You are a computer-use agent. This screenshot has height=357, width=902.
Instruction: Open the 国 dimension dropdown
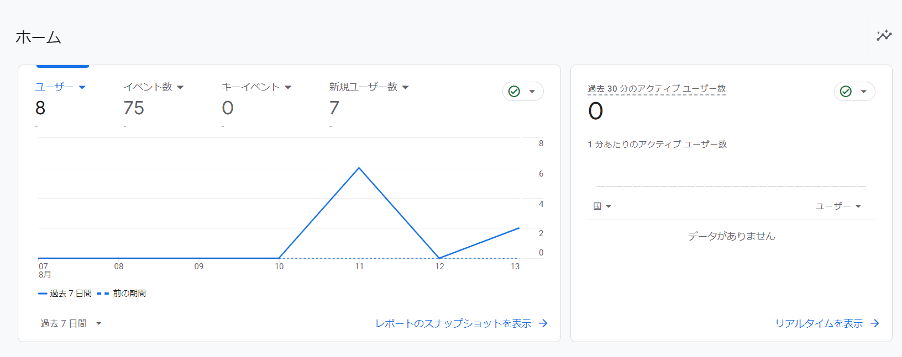pos(602,206)
